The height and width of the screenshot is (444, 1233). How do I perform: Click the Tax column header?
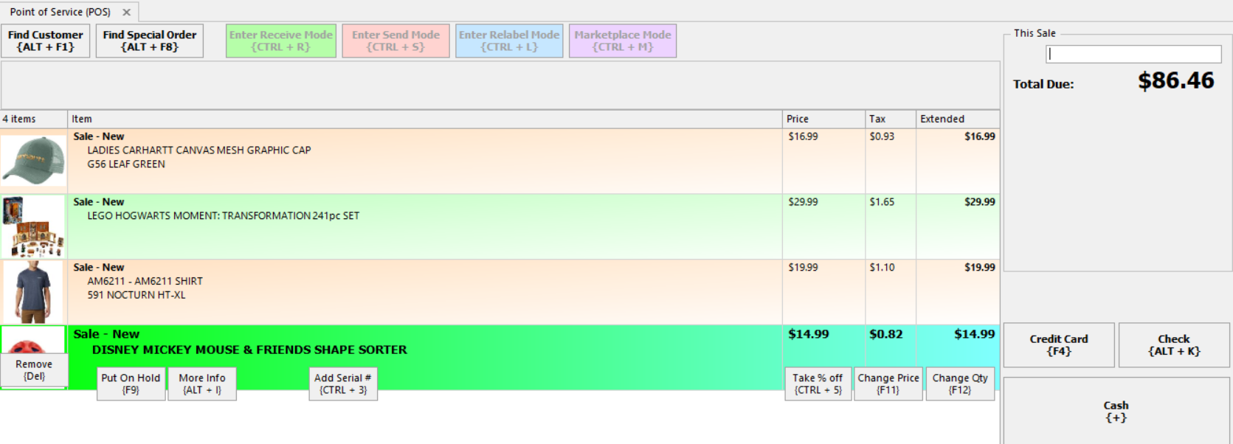coord(891,119)
